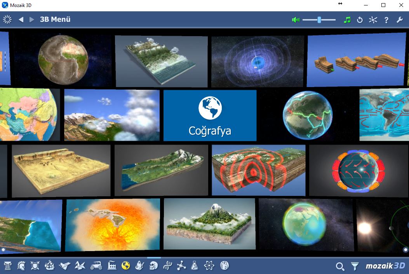Open the earthquake seismic waves thumbnail
This screenshot has width=409, height=274.
pos(258,170)
